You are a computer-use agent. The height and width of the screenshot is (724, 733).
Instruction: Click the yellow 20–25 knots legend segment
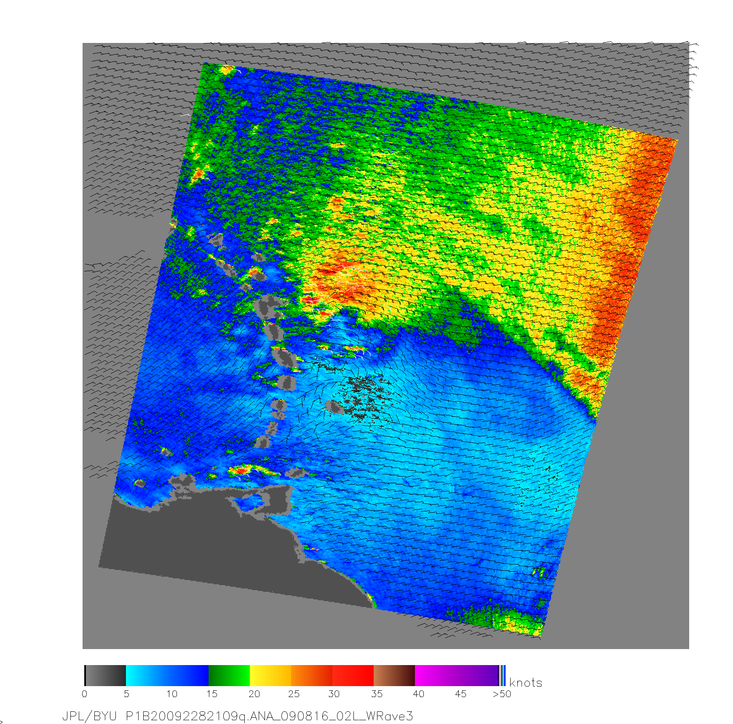tap(270, 676)
